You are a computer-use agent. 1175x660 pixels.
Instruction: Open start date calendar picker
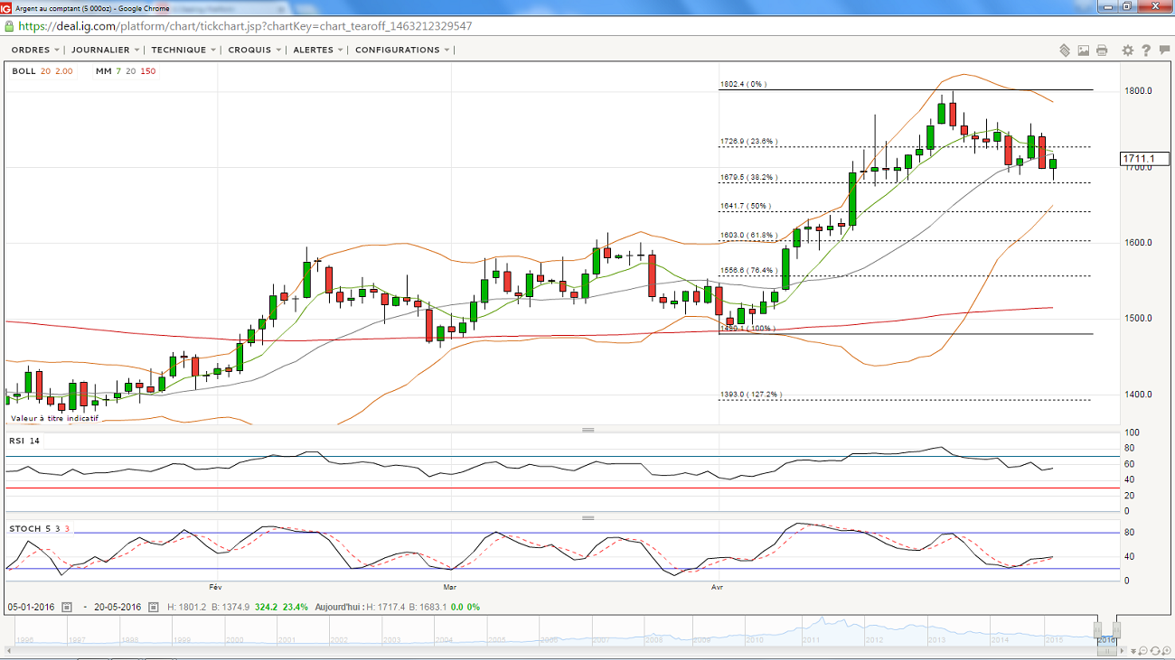pos(67,607)
